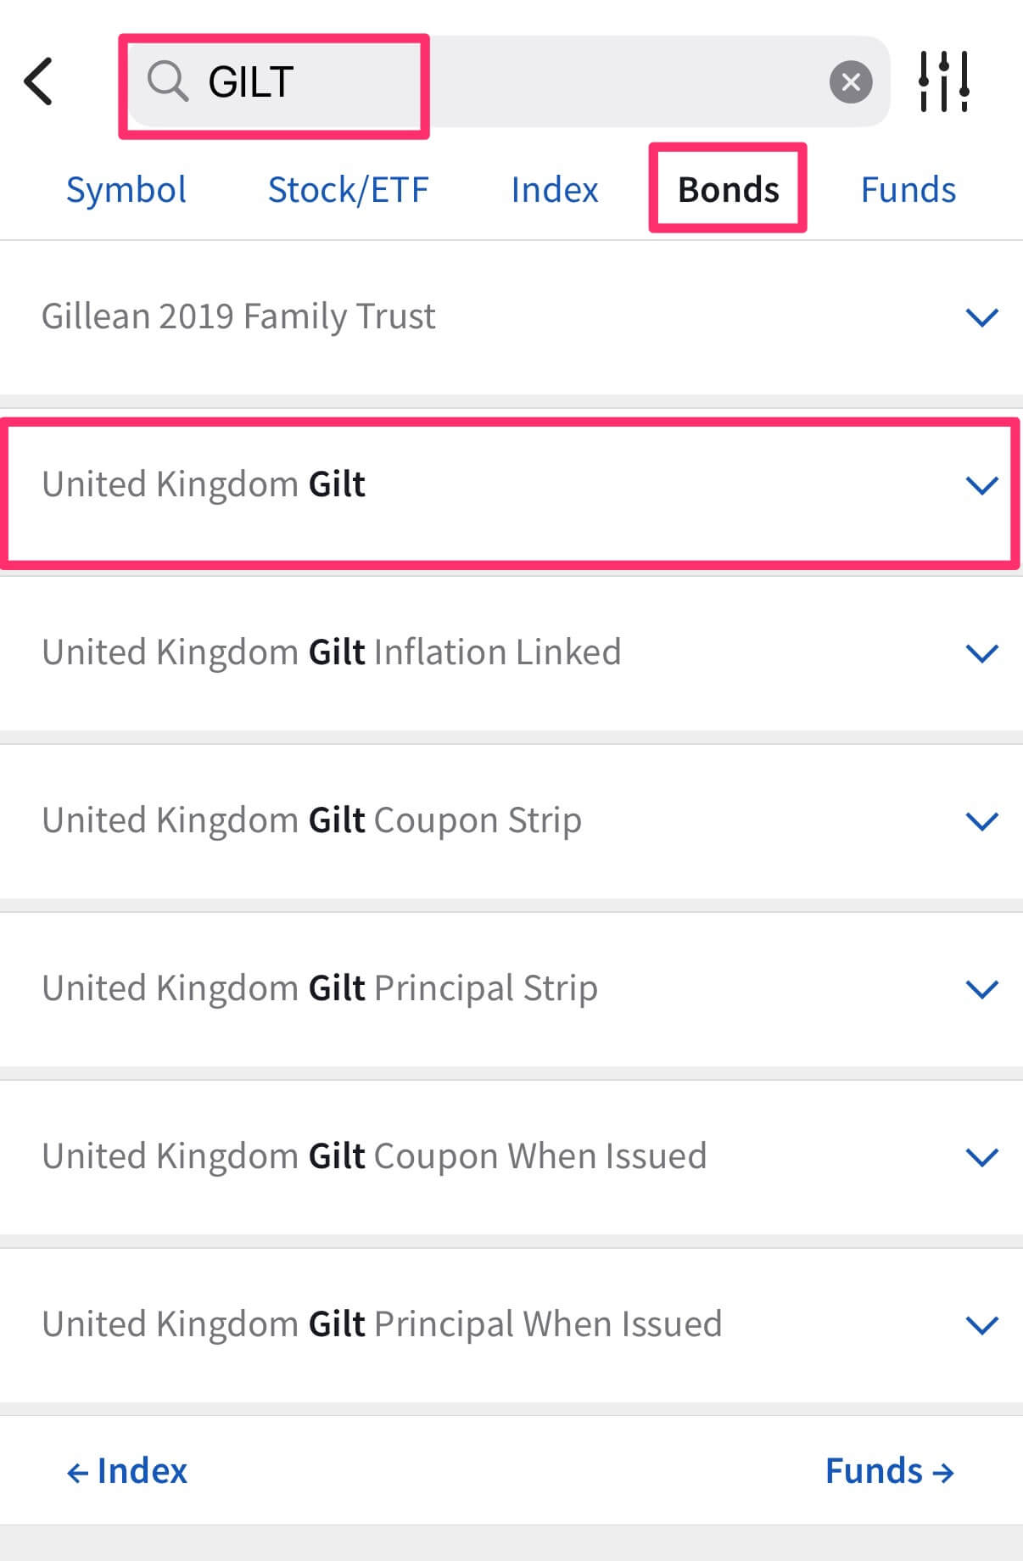This screenshot has height=1561, width=1023.
Task: Click into the GILT search field
Action: [509, 82]
